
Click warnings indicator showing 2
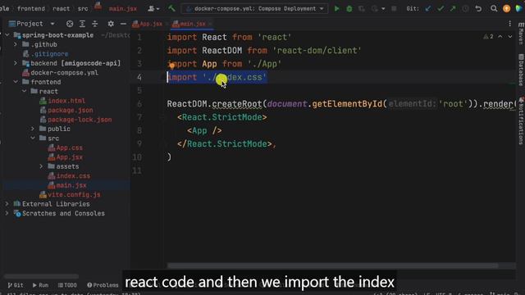[x=488, y=36]
